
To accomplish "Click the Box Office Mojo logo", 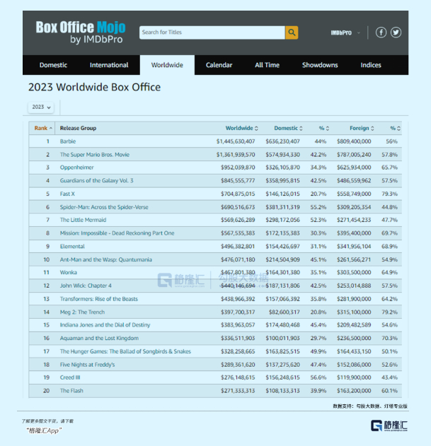I will click(81, 33).
